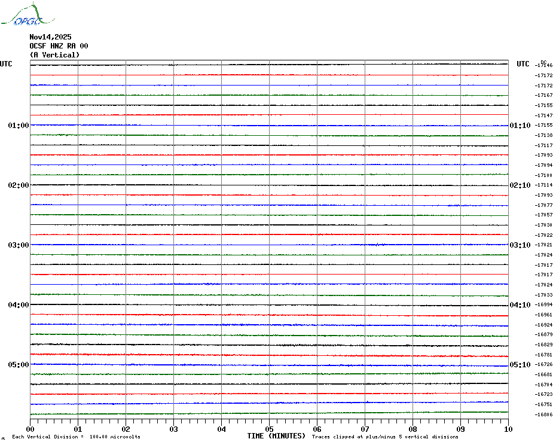Viewport: 556px width, 445px height.
Task: Click the DC offset value -16751
Action: coord(543,404)
